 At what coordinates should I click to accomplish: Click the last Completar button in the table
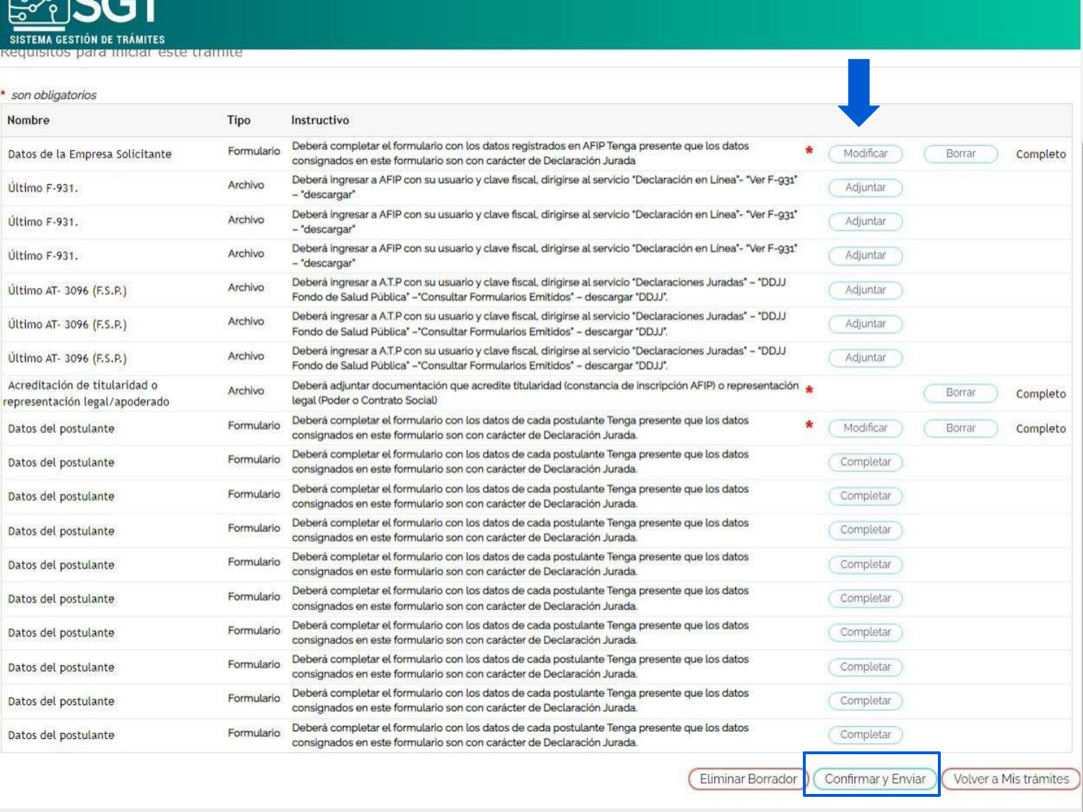point(865,735)
